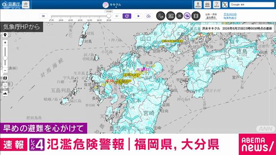276x155 pixels.
Task: Open the 気象庁 logo homepage link
Action: pyautogui.click(x=11, y=4)
